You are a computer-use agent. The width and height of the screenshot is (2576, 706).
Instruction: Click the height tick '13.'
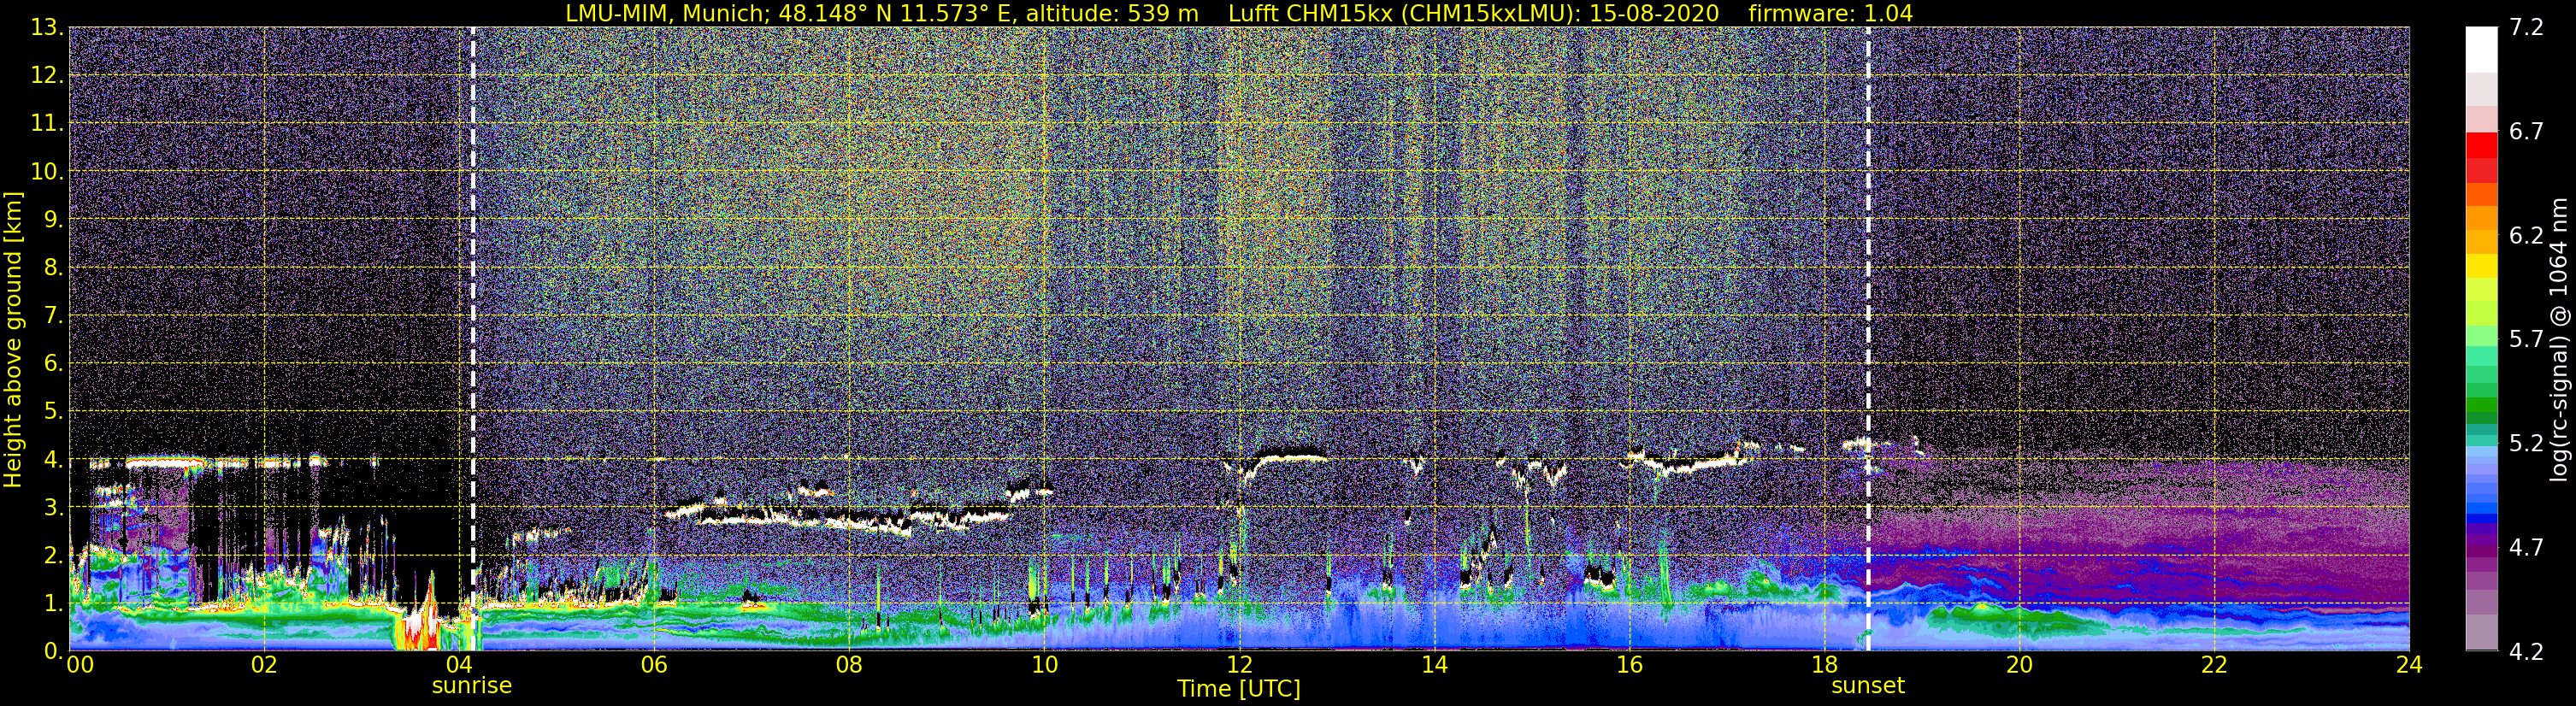pyautogui.click(x=47, y=28)
